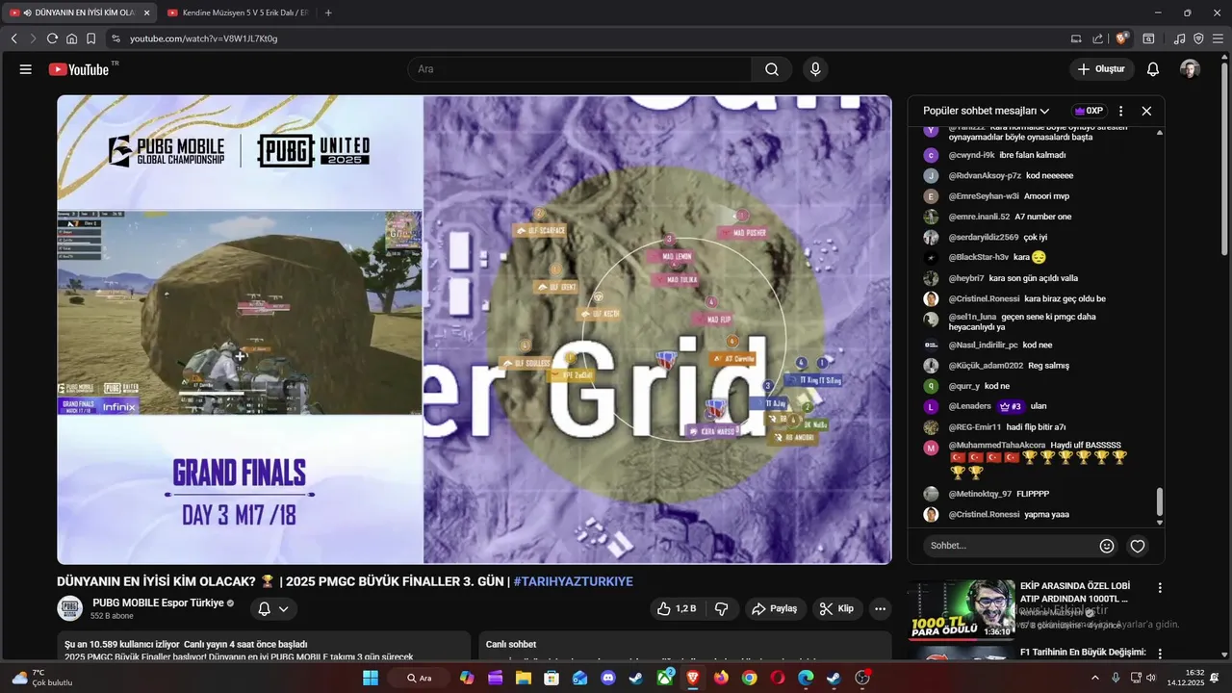Expand Popüler sohbet mesajları dropdown

(x=986, y=111)
